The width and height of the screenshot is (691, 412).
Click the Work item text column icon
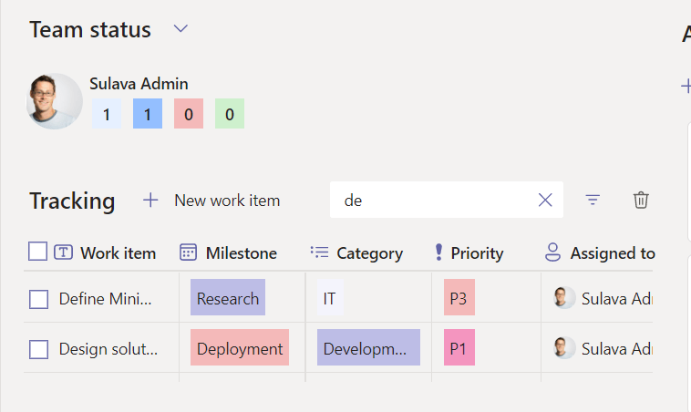pos(63,252)
